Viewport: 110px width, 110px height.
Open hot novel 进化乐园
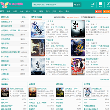(x=5, y=43)
